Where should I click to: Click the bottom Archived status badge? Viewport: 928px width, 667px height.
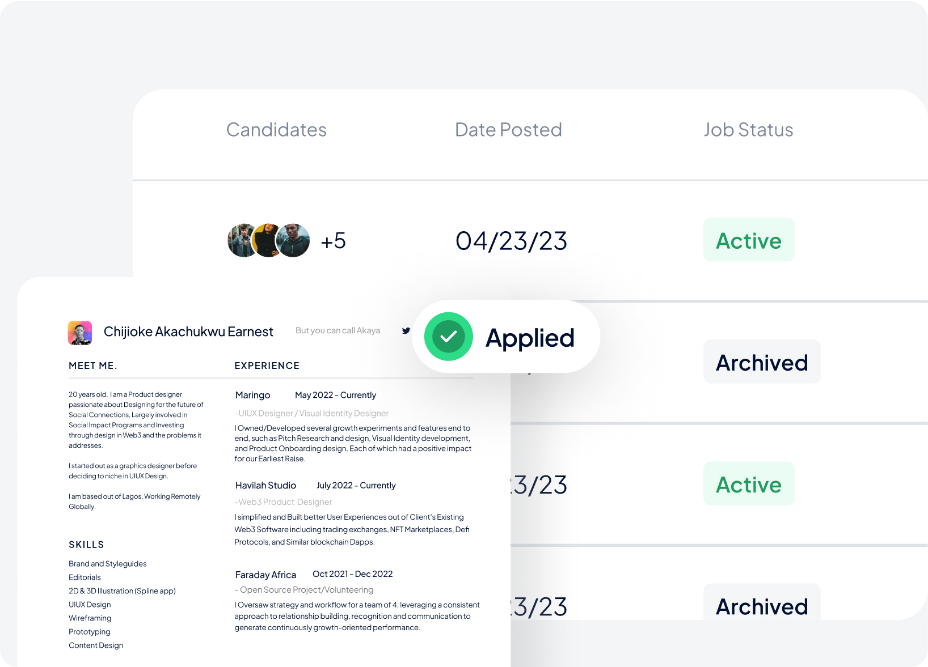pos(761,605)
